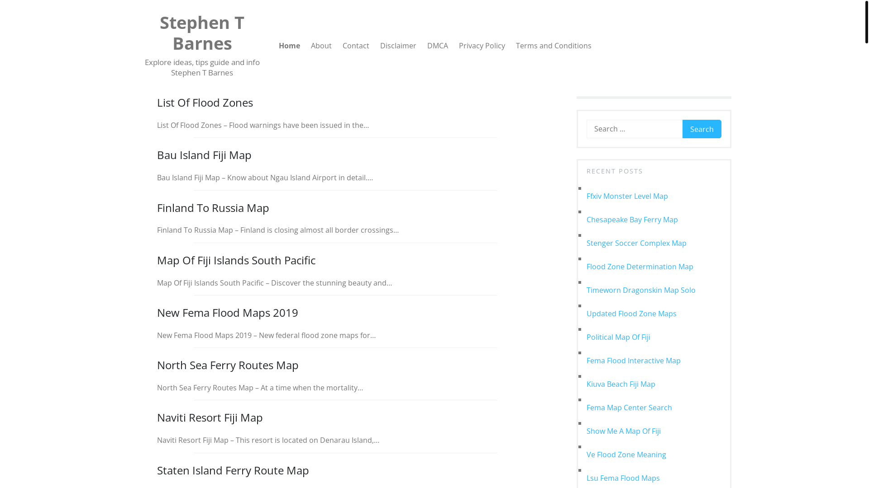Open recent post Show Me A Map Of Fiji
This screenshot has width=869, height=488.
[623, 431]
